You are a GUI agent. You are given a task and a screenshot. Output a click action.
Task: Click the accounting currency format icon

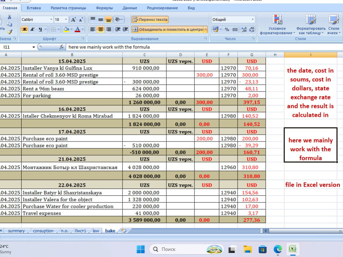point(215,29)
